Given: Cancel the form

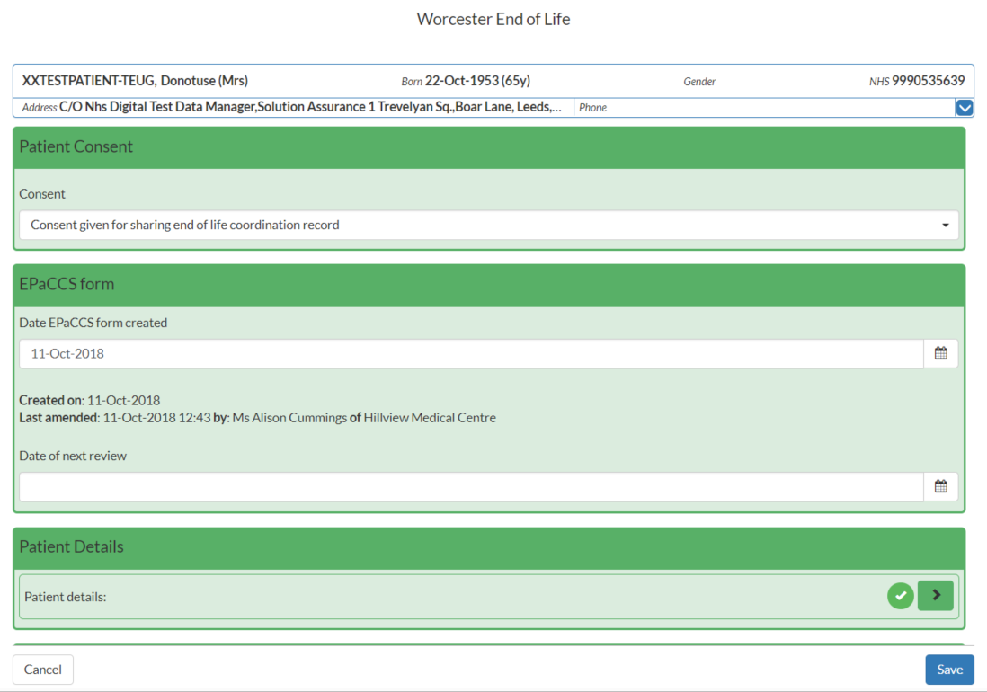Looking at the screenshot, I should [x=43, y=670].
